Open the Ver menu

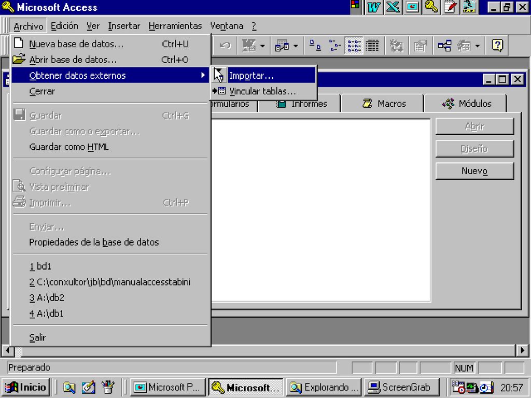[x=93, y=26]
